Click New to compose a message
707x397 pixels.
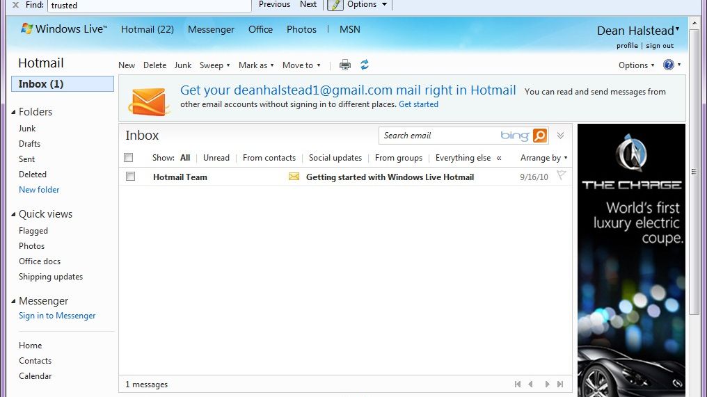pyautogui.click(x=127, y=65)
